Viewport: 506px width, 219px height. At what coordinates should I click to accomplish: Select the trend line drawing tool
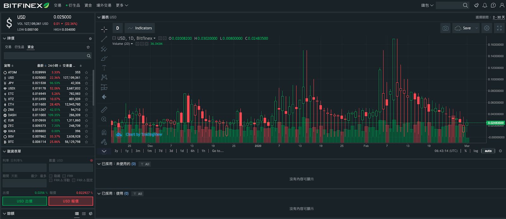coord(104,39)
